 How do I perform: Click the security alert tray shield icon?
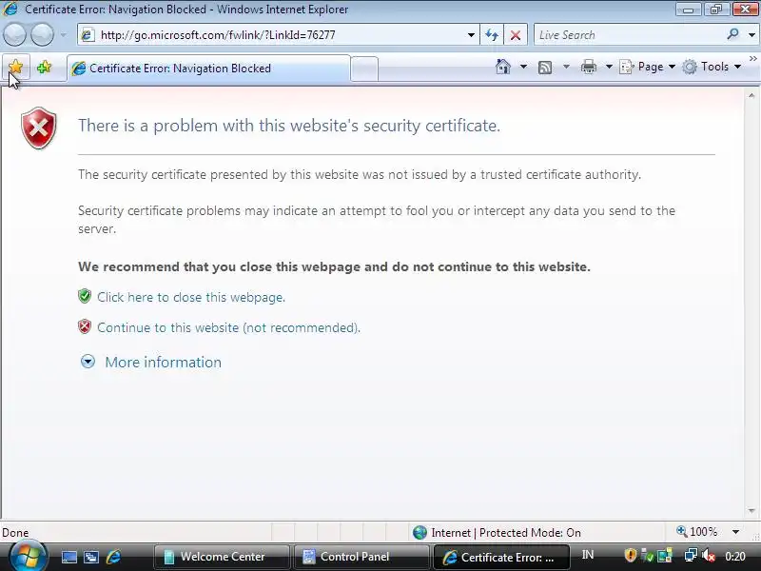click(630, 555)
